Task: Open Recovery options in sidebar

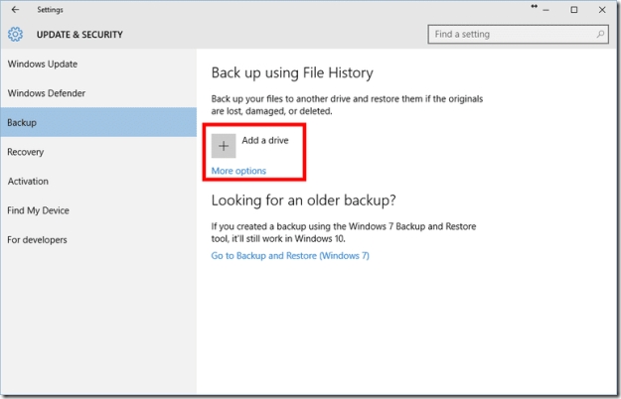Action: 26,152
